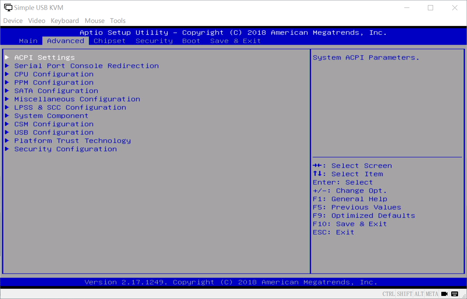Open the Keyboard menu
467x299 pixels.
click(x=65, y=21)
